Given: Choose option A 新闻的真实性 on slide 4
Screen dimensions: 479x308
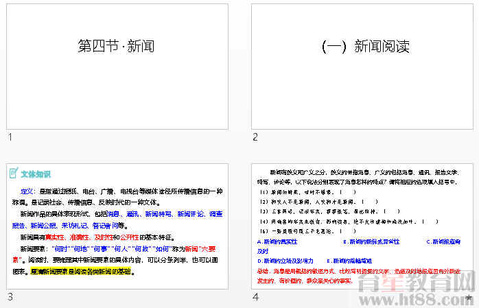Looking at the screenshot, I should 277,241.
